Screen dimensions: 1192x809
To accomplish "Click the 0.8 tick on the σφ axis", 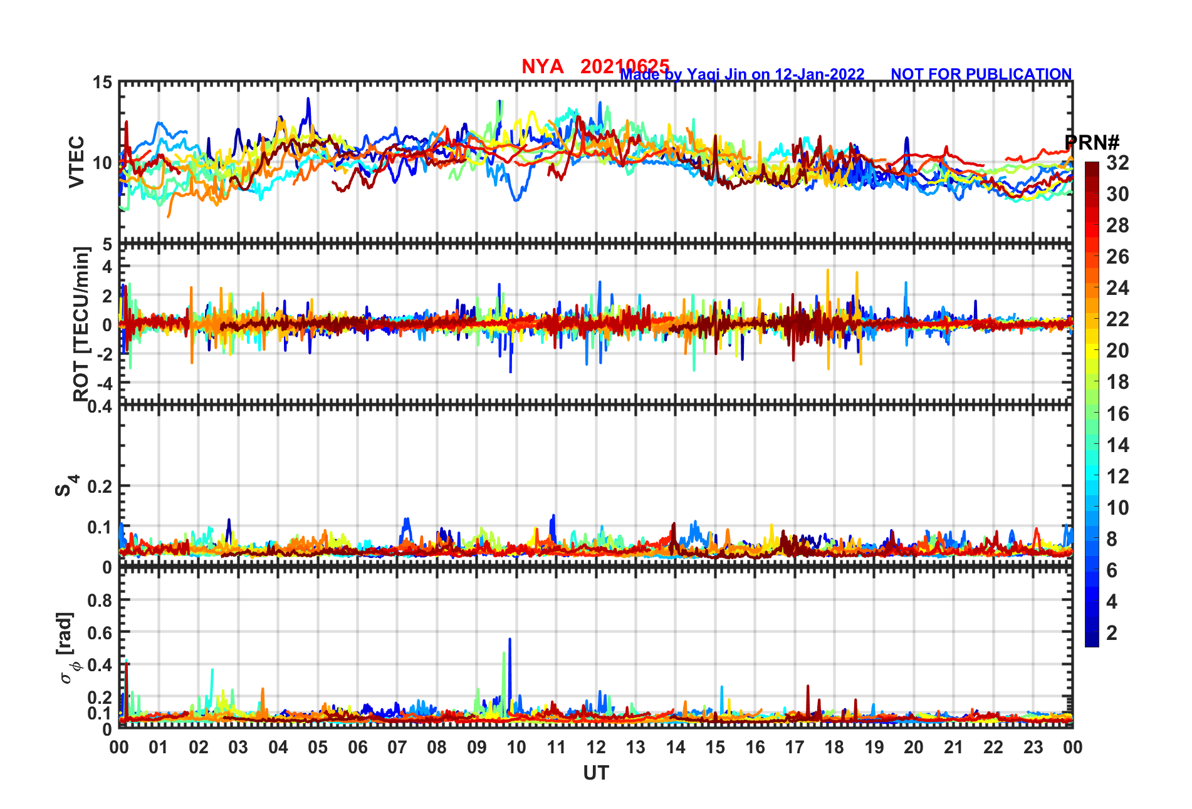I will click(x=100, y=600).
